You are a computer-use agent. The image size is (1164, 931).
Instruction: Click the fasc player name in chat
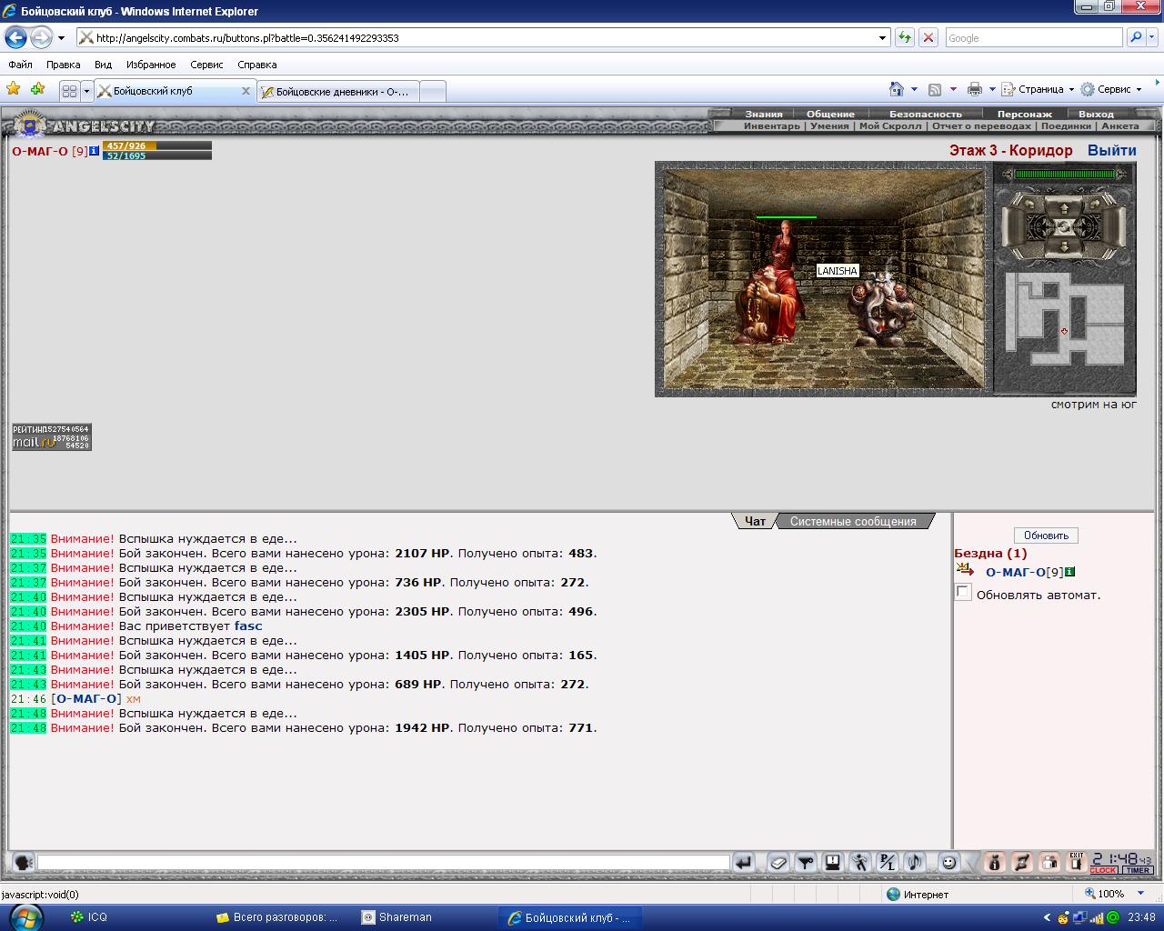[x=248, y=626]
